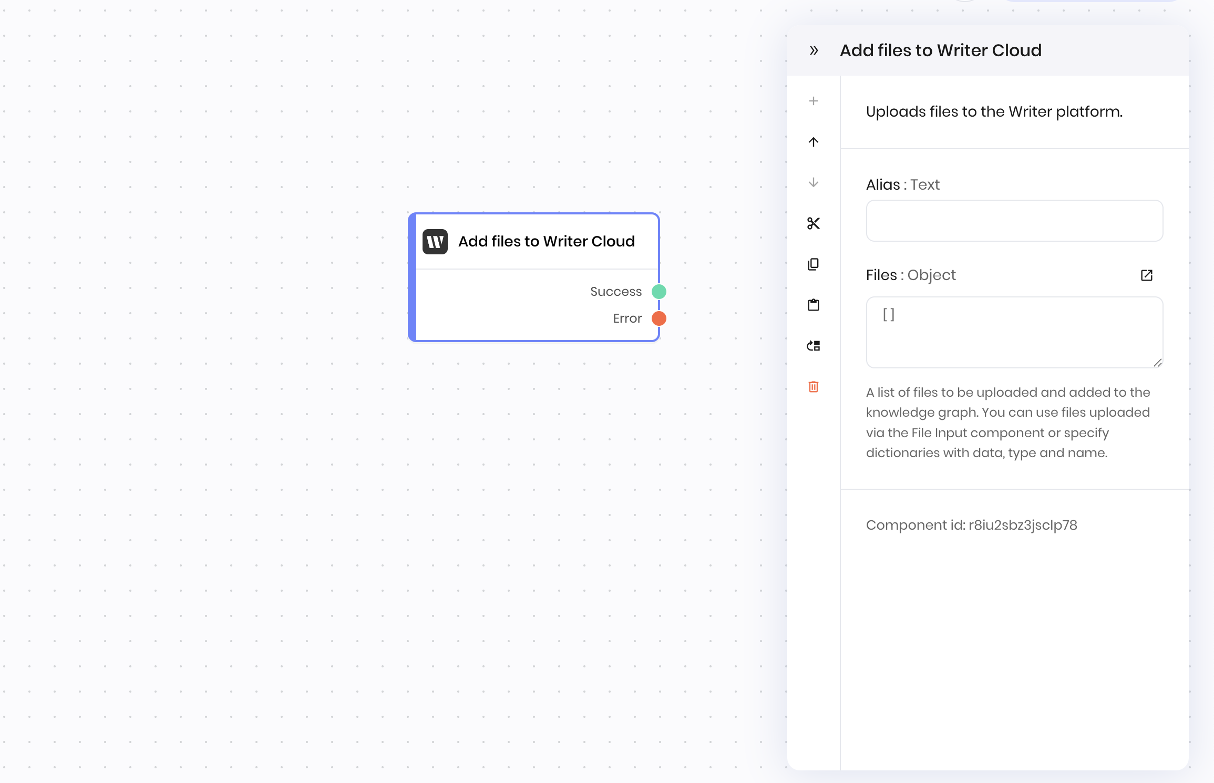
Task: Click the Component id text
Action: (972, 525)
